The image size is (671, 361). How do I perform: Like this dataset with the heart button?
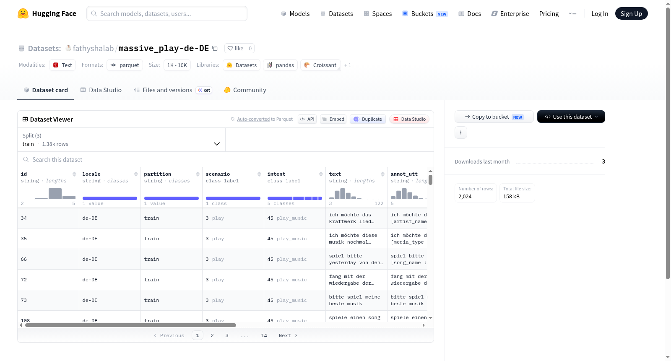coord(235,48)
